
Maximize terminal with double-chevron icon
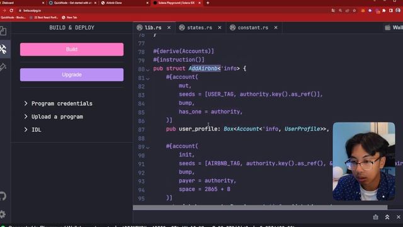[x=387, y=217]
